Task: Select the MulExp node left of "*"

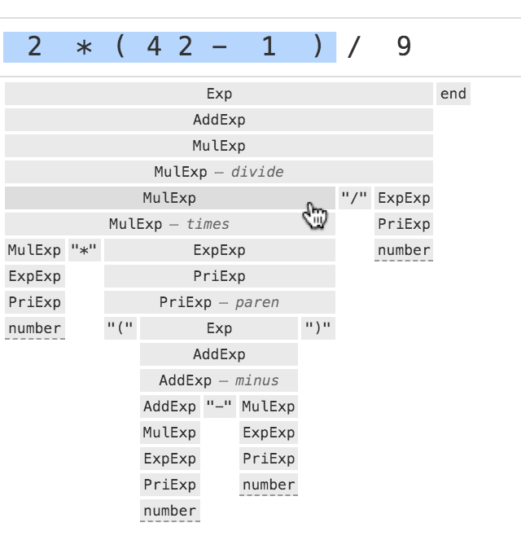Action: (34, 250)
